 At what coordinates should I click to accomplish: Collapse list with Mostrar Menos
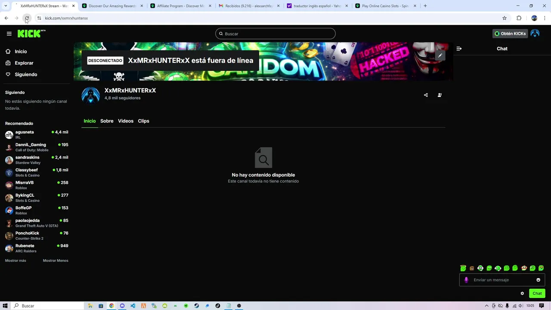tap(56, 260)
